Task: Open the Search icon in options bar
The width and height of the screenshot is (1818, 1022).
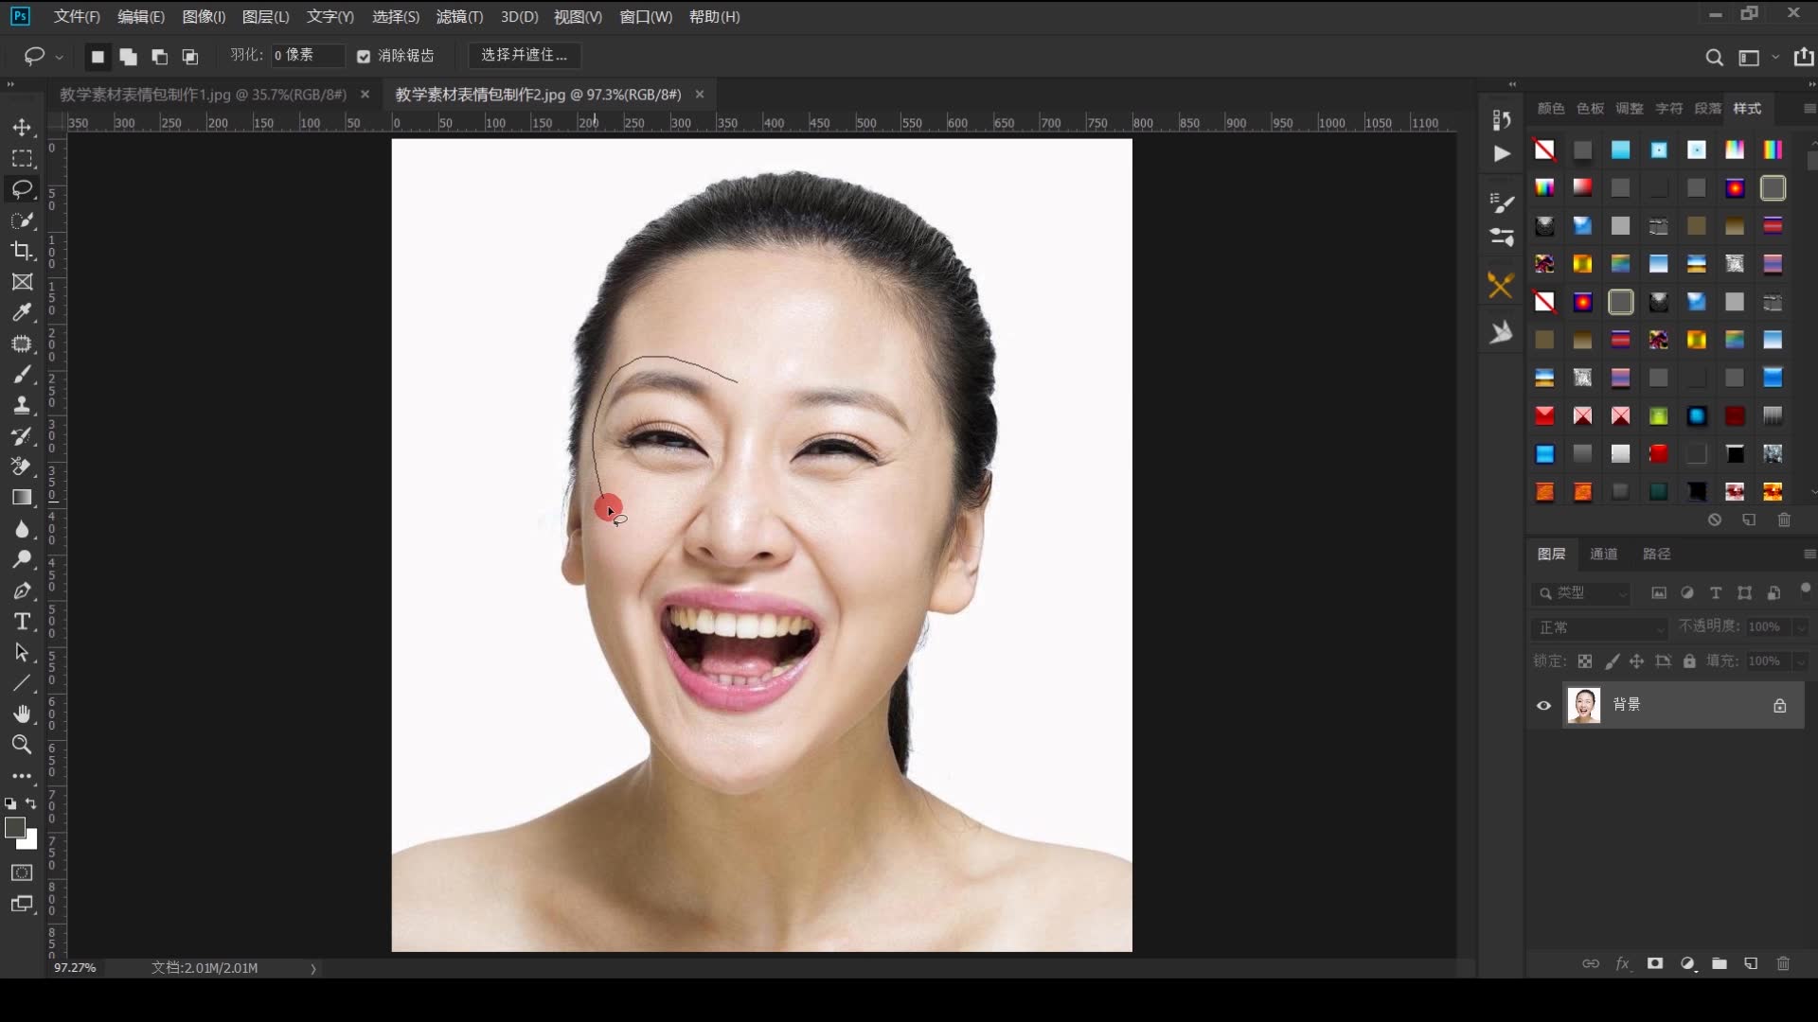Action: 1714,58
